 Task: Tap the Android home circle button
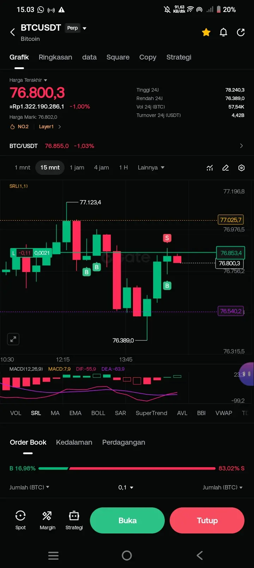[x=127, y=556]
